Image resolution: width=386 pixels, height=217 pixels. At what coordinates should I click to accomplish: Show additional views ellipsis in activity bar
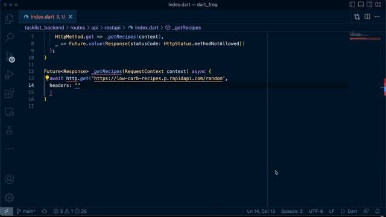pos(9,149)
